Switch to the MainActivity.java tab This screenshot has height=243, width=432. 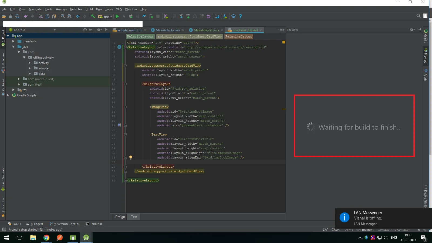tap(168, 30)
